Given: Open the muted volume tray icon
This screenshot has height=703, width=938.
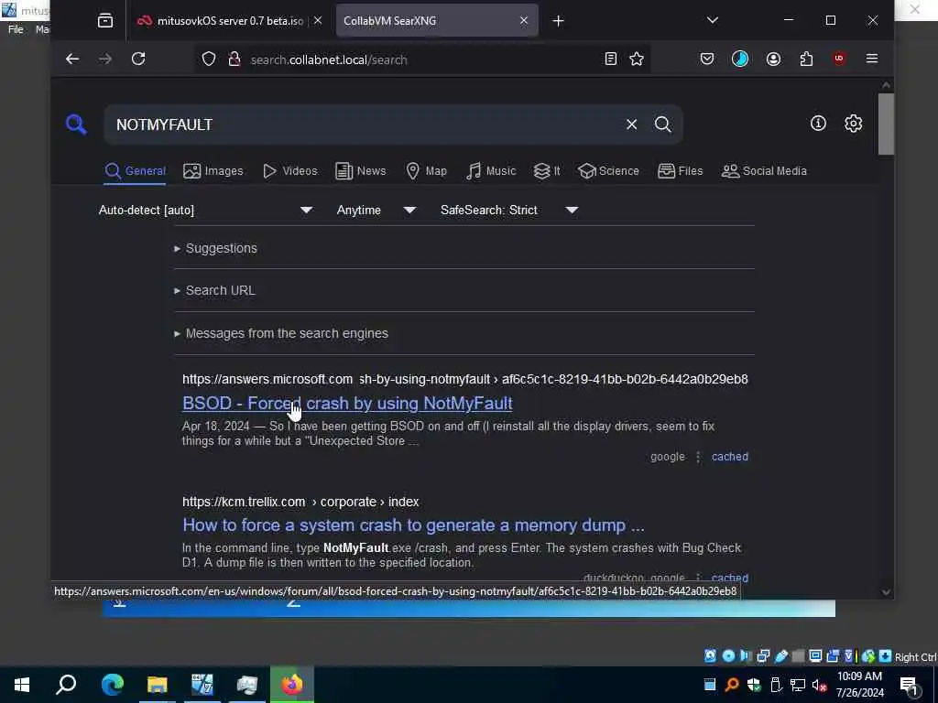Looking at the screenshot, I should click(819, 685).
